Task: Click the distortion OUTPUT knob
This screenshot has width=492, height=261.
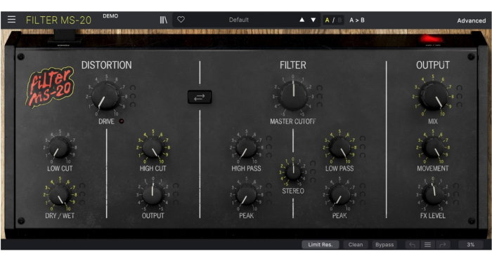Action: 153,195
